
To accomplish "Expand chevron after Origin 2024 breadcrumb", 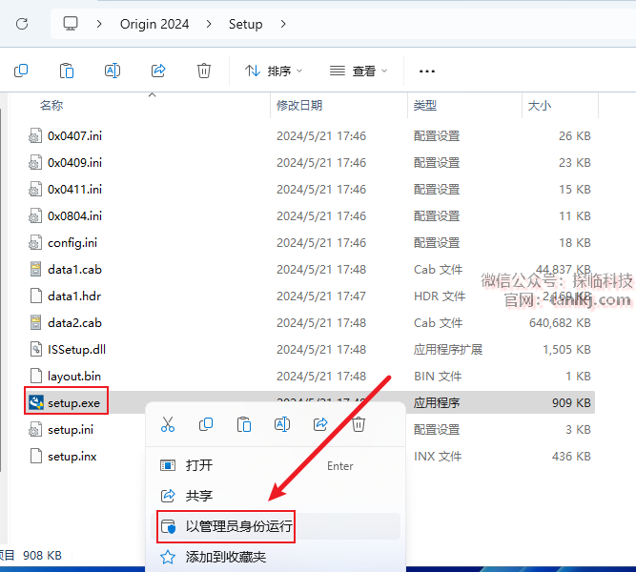I will 209,24.
